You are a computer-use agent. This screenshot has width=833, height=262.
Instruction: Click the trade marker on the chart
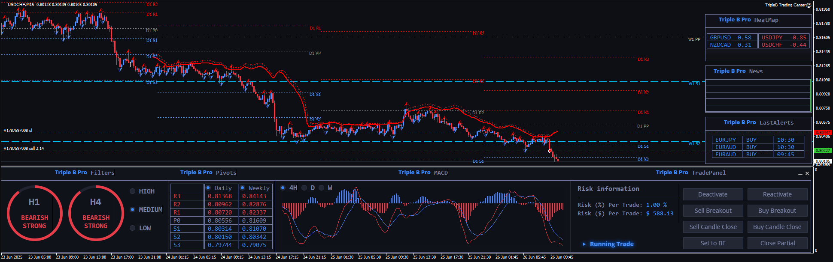(550, 151)
